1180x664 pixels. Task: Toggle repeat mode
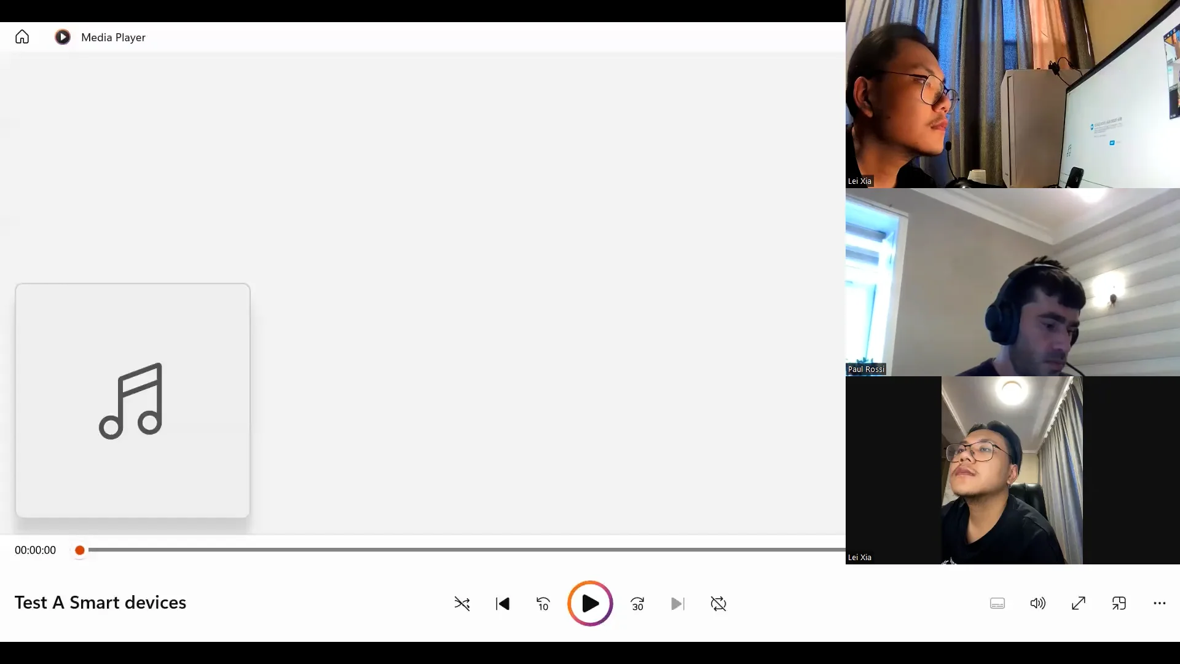click(718, 604)
